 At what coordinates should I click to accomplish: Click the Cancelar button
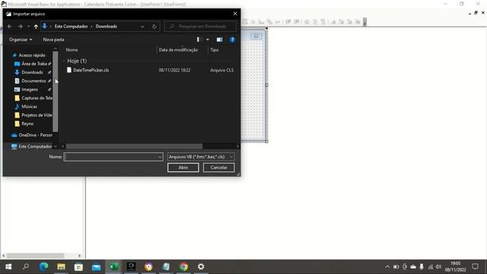(218, 167)
